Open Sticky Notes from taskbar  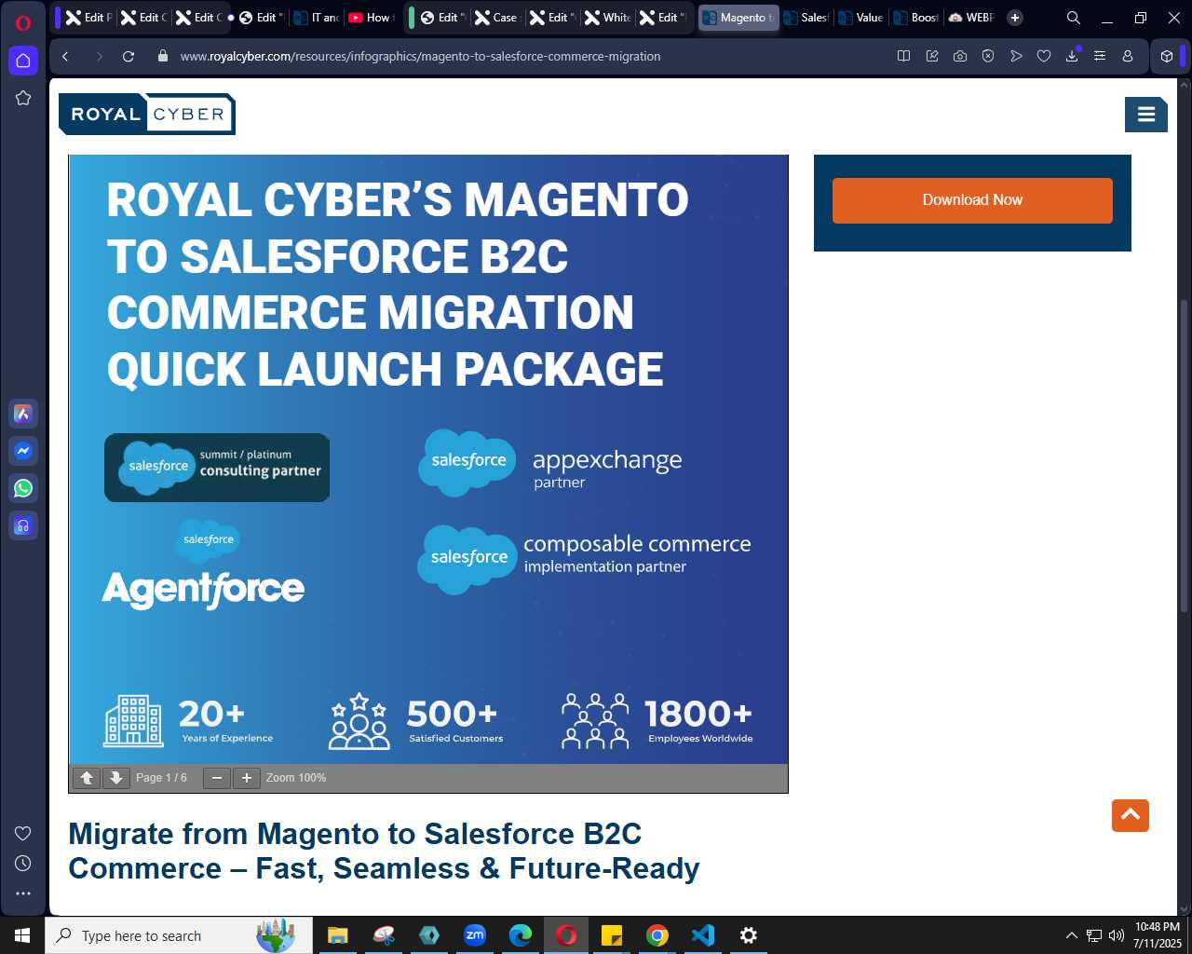612,935
